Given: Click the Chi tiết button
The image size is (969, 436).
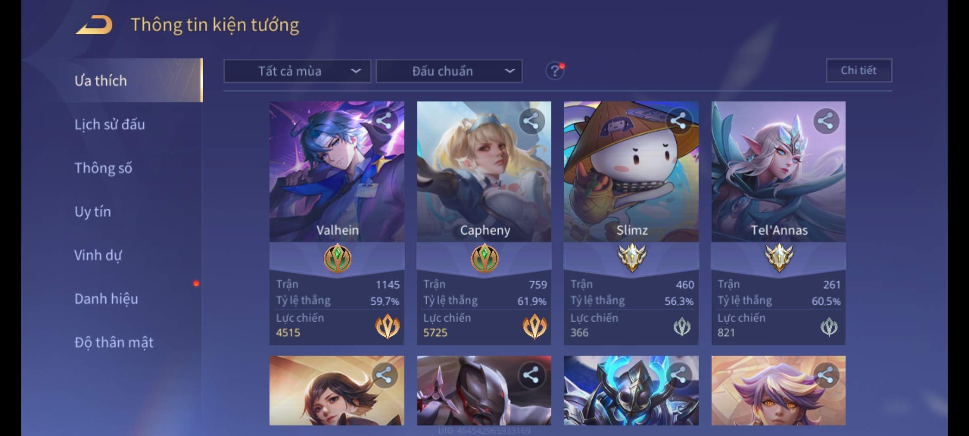Looking at the screenshot, I should 859,71.
